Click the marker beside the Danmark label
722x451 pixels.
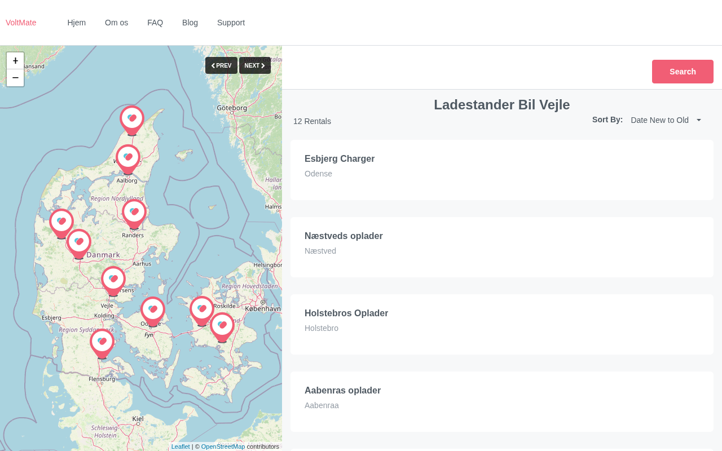(79, 244)
